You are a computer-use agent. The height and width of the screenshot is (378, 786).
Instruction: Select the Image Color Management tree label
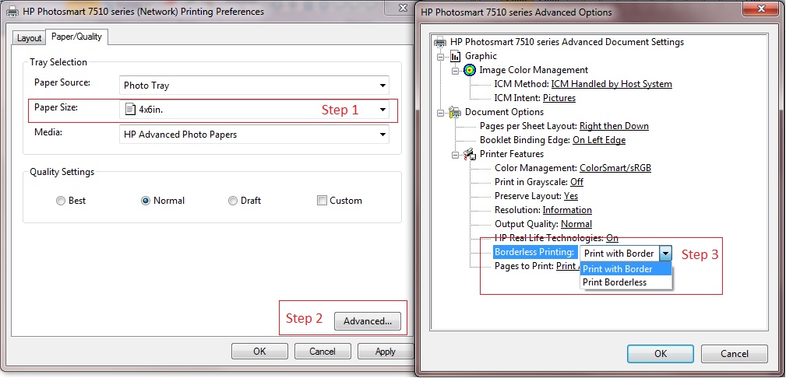tap(534, 70)
